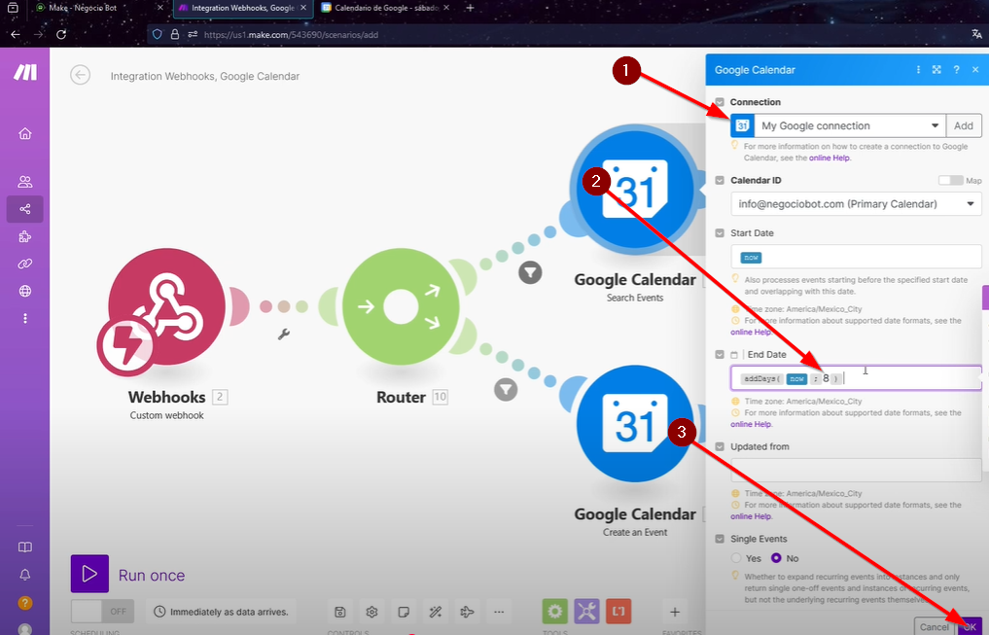989x635 pixels.
Task: Reload the page in browser
Action: [x=61, y=35]
